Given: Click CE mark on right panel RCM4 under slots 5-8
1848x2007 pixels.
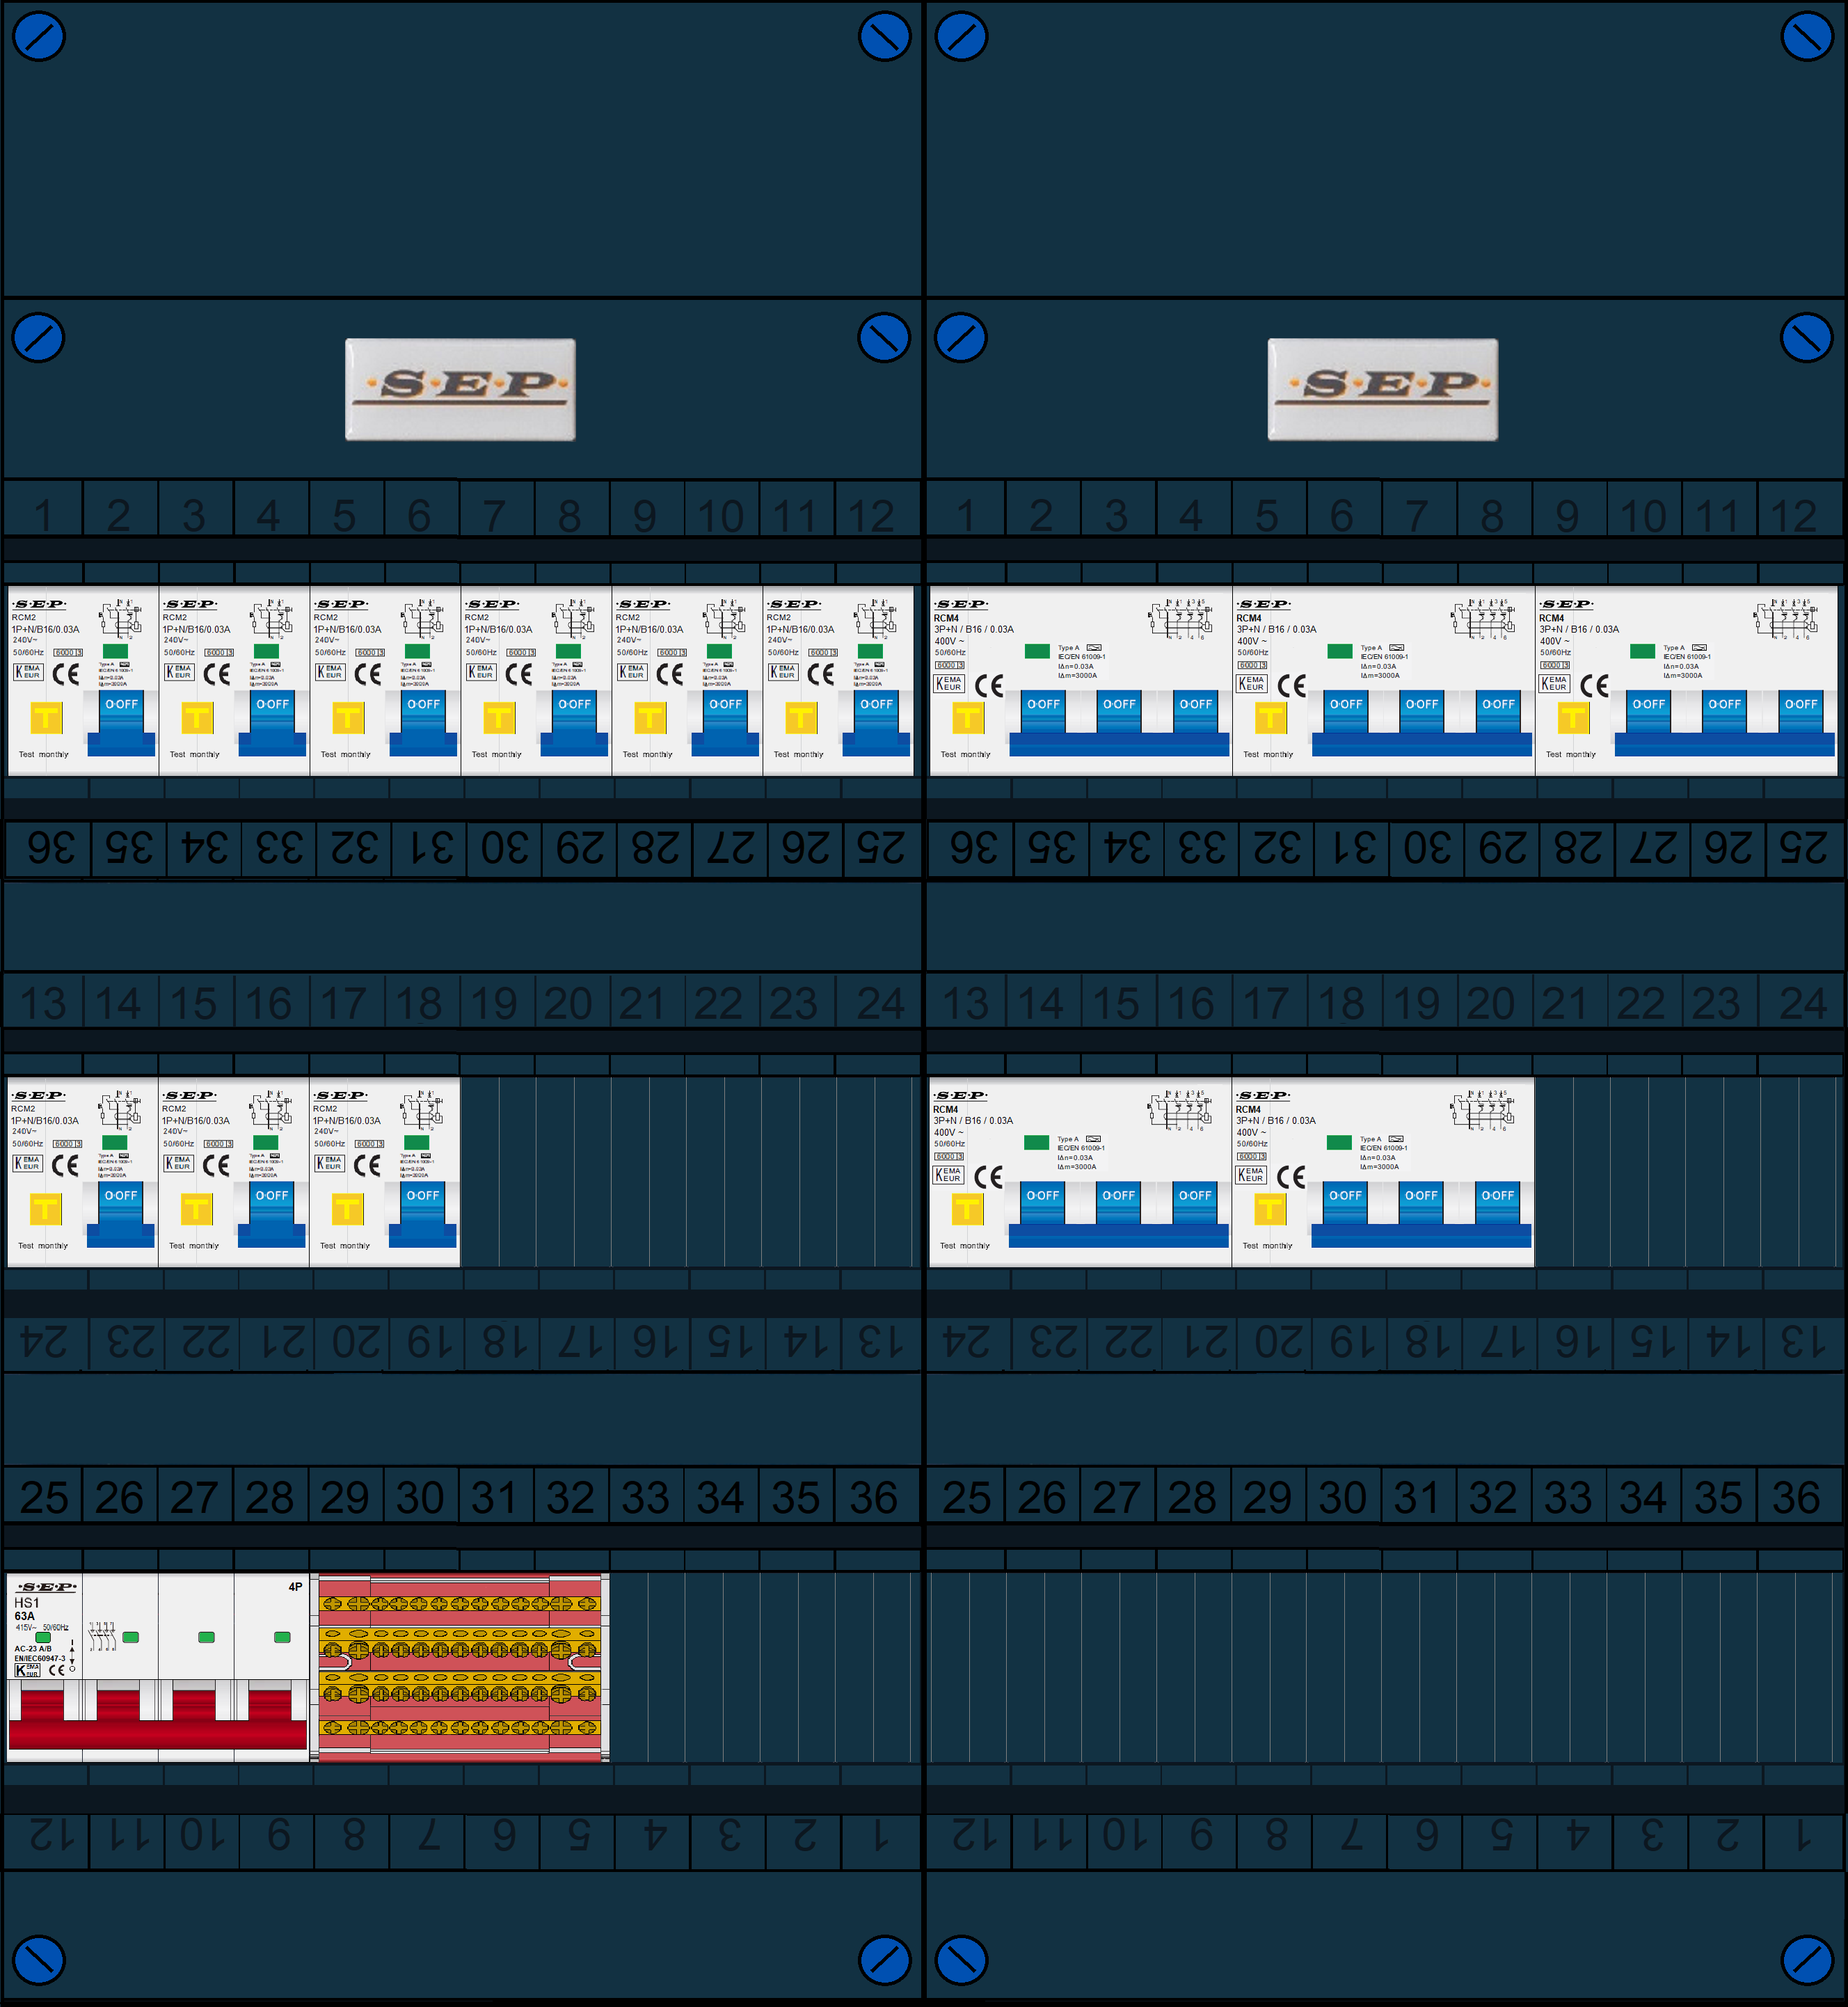Looking at the screenshot, I should click(1292, 685).
